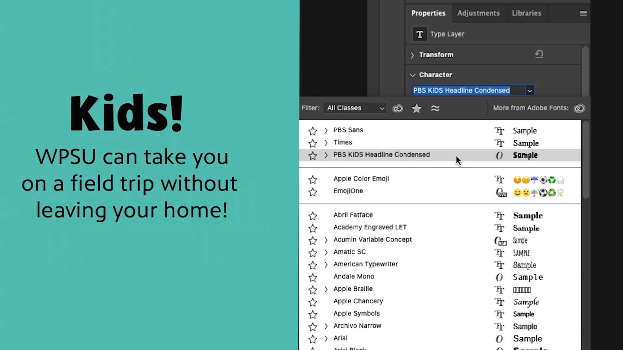Star the Academy Engraved LET font
This screenshot has height=350, width=623.
pyautogui.click(x=313, y=228)
